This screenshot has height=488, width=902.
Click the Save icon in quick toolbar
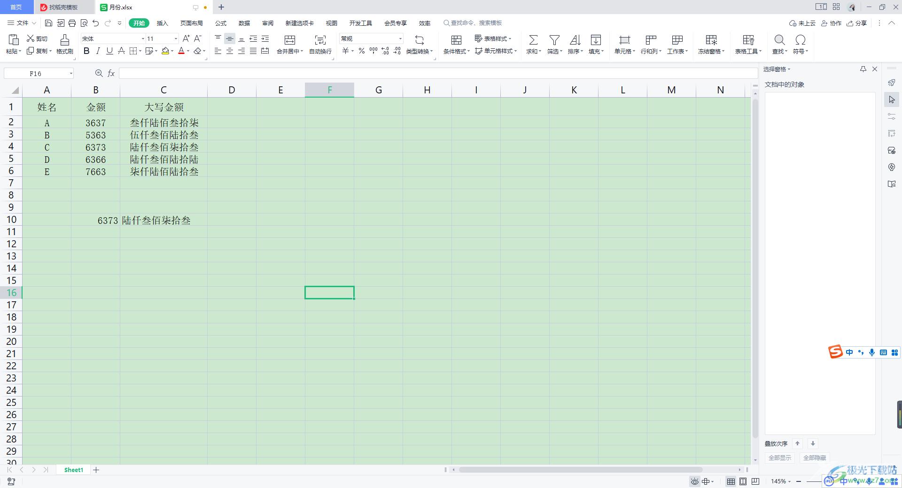48,23
